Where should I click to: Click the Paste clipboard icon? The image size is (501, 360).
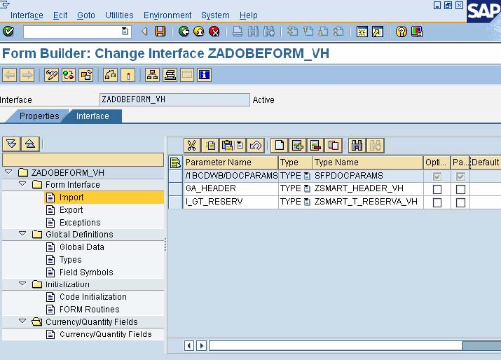point(227,146)
